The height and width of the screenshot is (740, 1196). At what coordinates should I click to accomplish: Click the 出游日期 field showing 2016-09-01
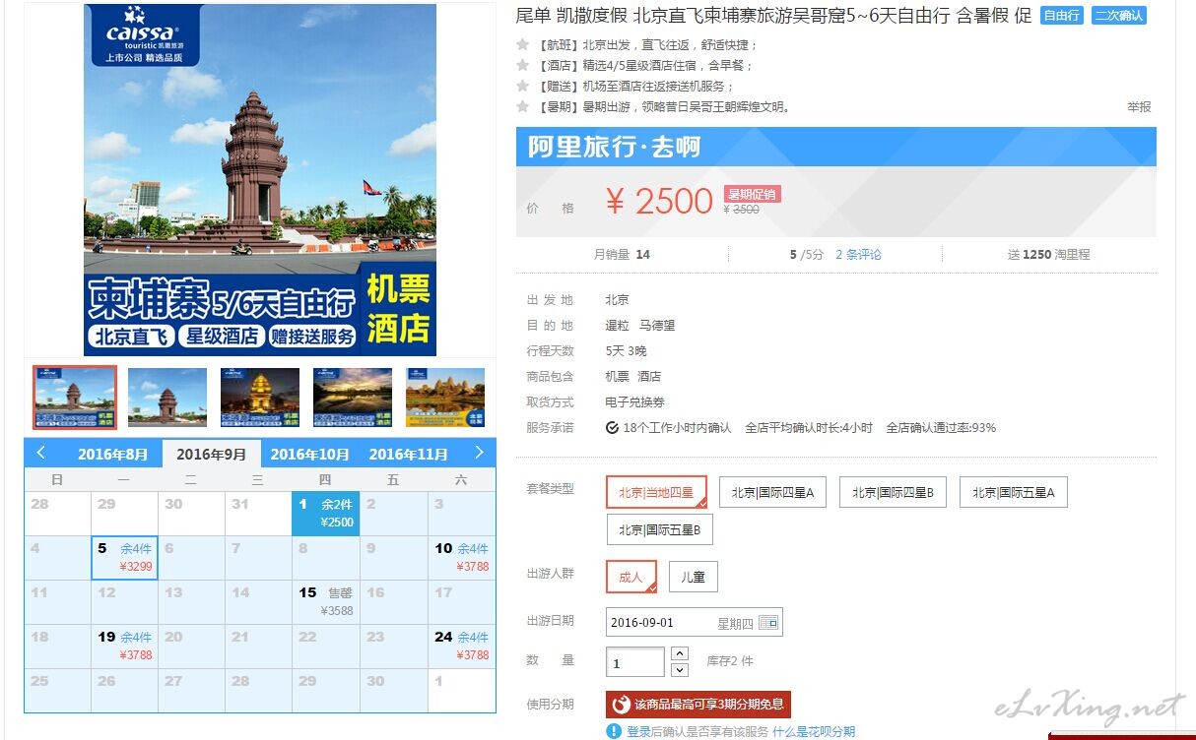695,623
